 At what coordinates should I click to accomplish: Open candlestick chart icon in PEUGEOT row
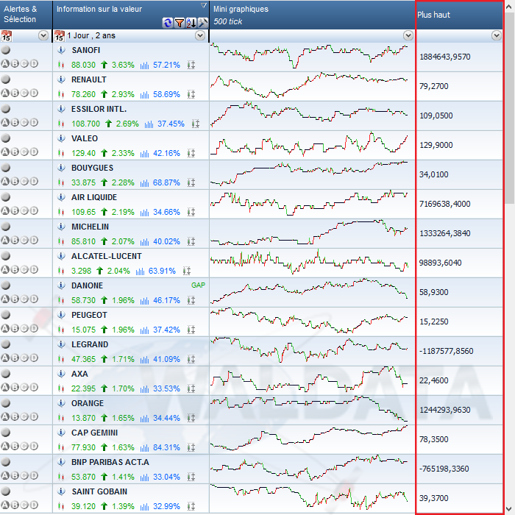61,330
